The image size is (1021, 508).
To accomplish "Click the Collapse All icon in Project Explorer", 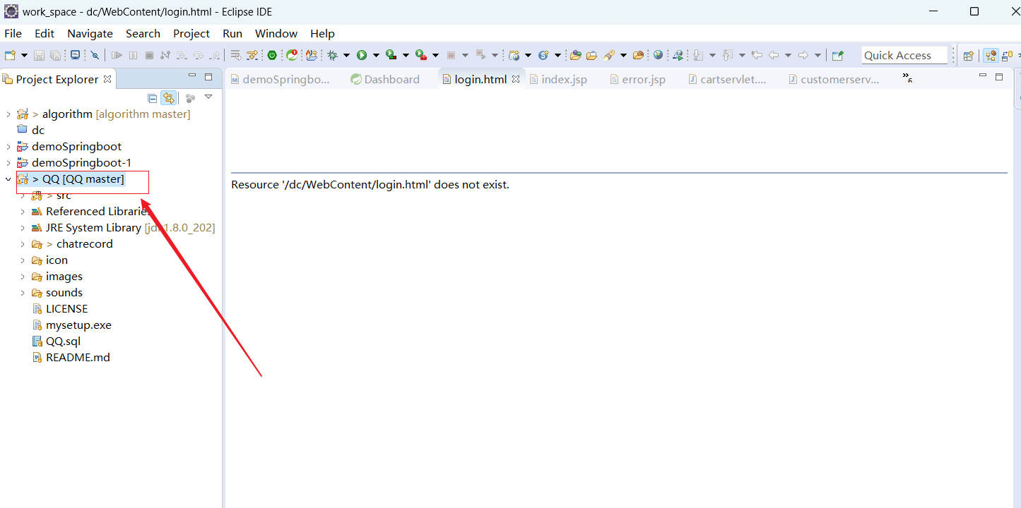I will coord(152,98).
